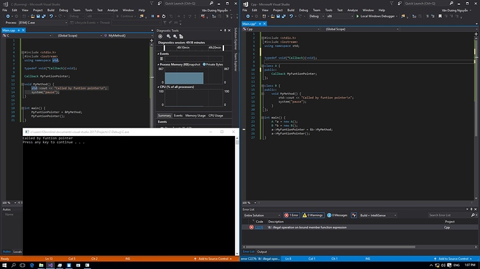Collapse the Process Memory graph section
The height and width of the screenshot is (269, 480).
pyautogui.click(x=159, y=64)
